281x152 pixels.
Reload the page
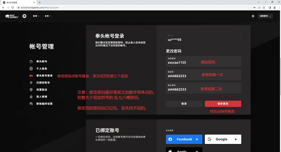point(13,7)
